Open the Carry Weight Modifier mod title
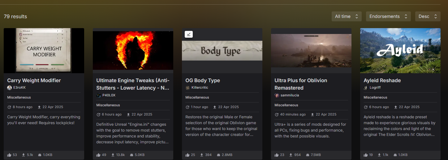448x160 pixels. tap(34, 80)
